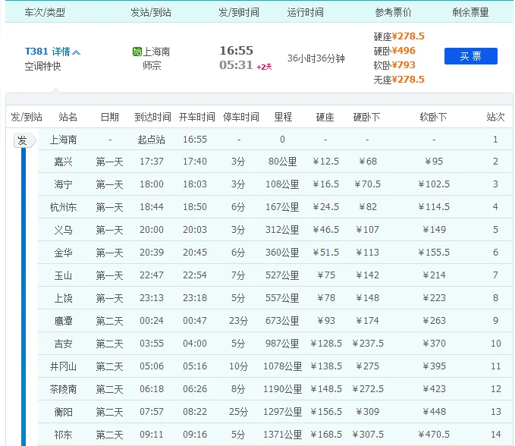Open the T381 train number link

click(36, 52)
